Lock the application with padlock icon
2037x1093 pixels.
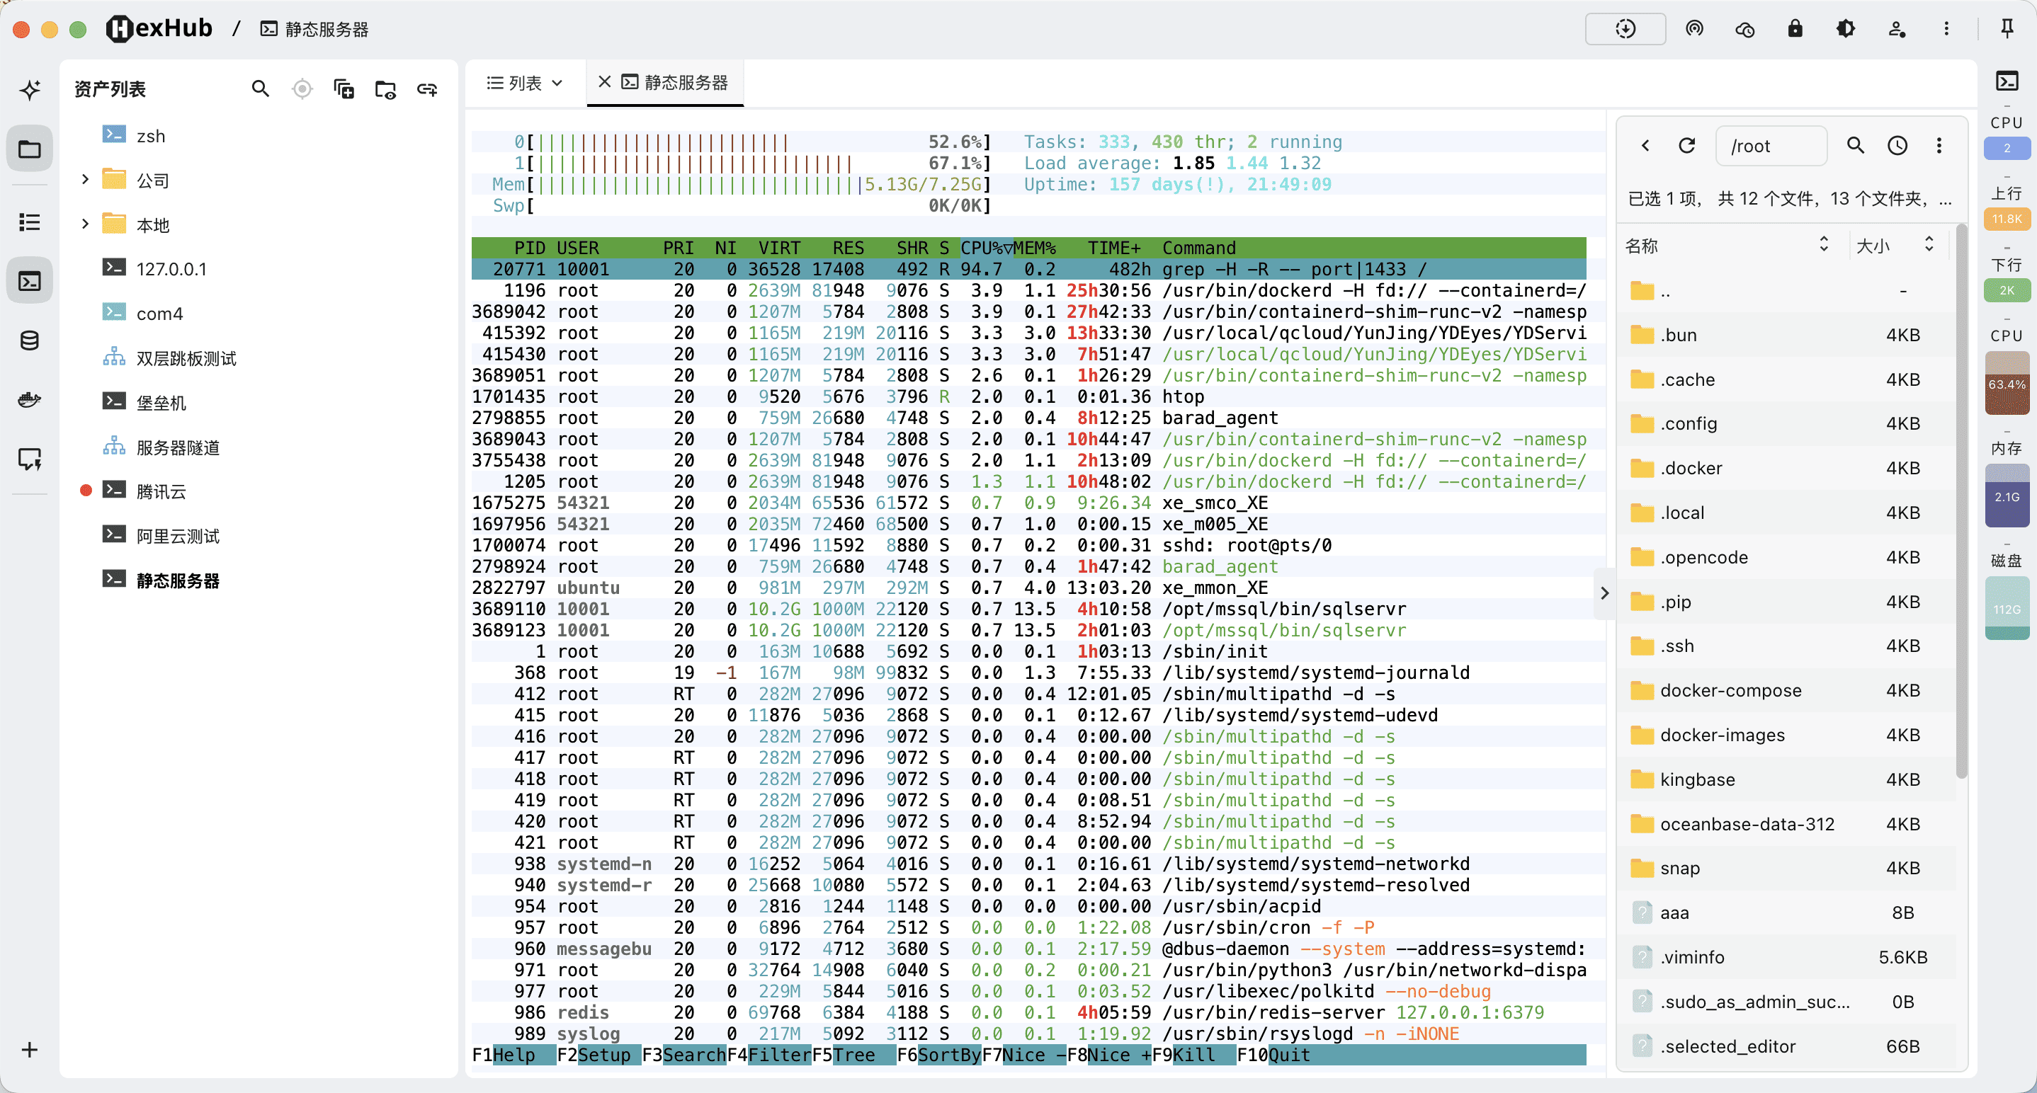pyautogui.click(x=1795, y=29)
